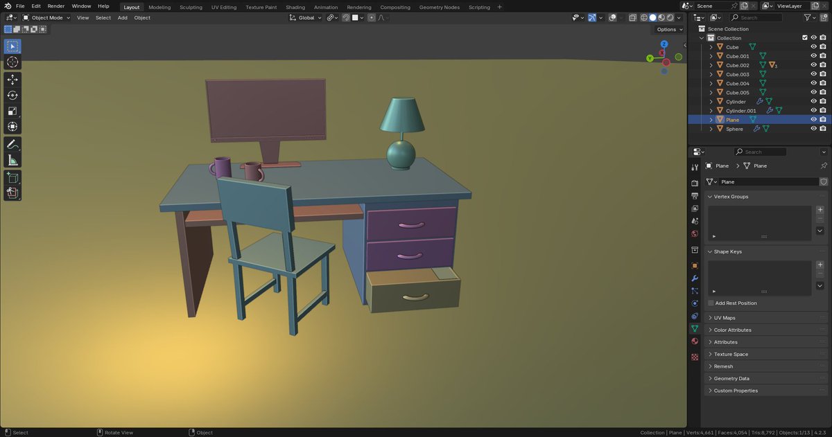
Task: Disable Cube.005 in renders via camera icon
Action: (823, 92)
